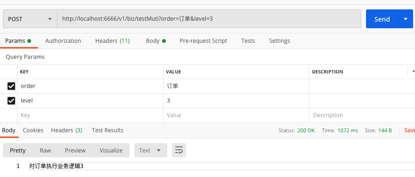This screenshot has height=177, width=415.
Task: Click the description cell of level row
Action: [362, 101]
